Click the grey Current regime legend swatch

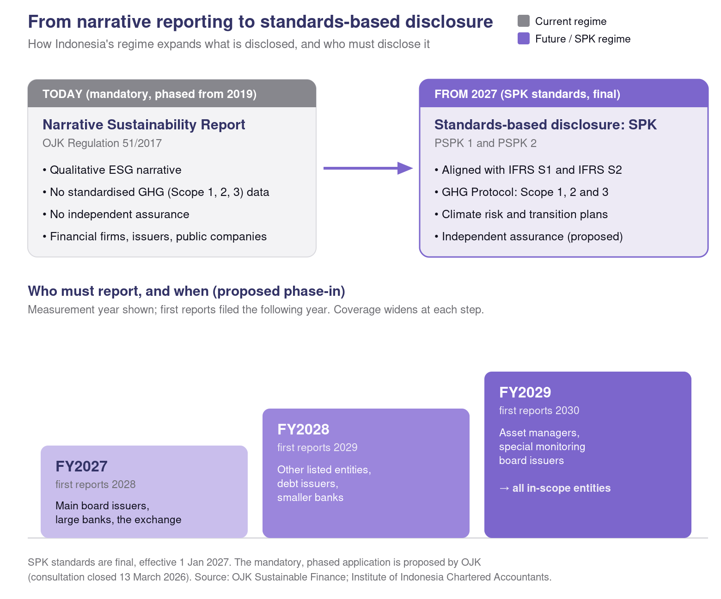(x=524, y=21)
